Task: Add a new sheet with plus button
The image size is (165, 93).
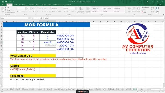Action: (x=142, y=89)
